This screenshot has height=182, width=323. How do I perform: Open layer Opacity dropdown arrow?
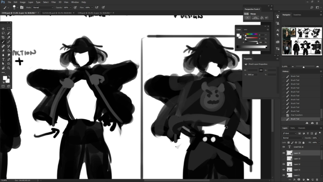click(319, 138)
